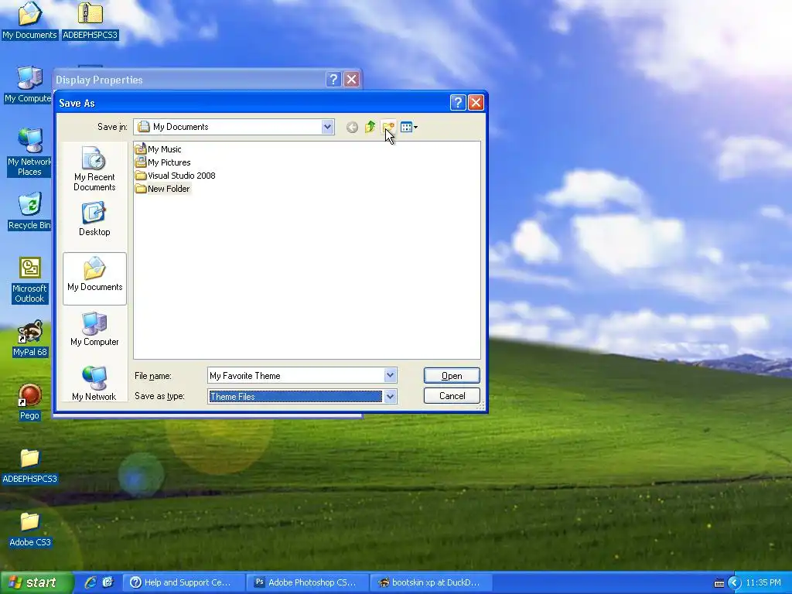Click the Display Properties help button
Image resolution: width=792 pixels, height=594 pixels.
click(x=333, y=80)
